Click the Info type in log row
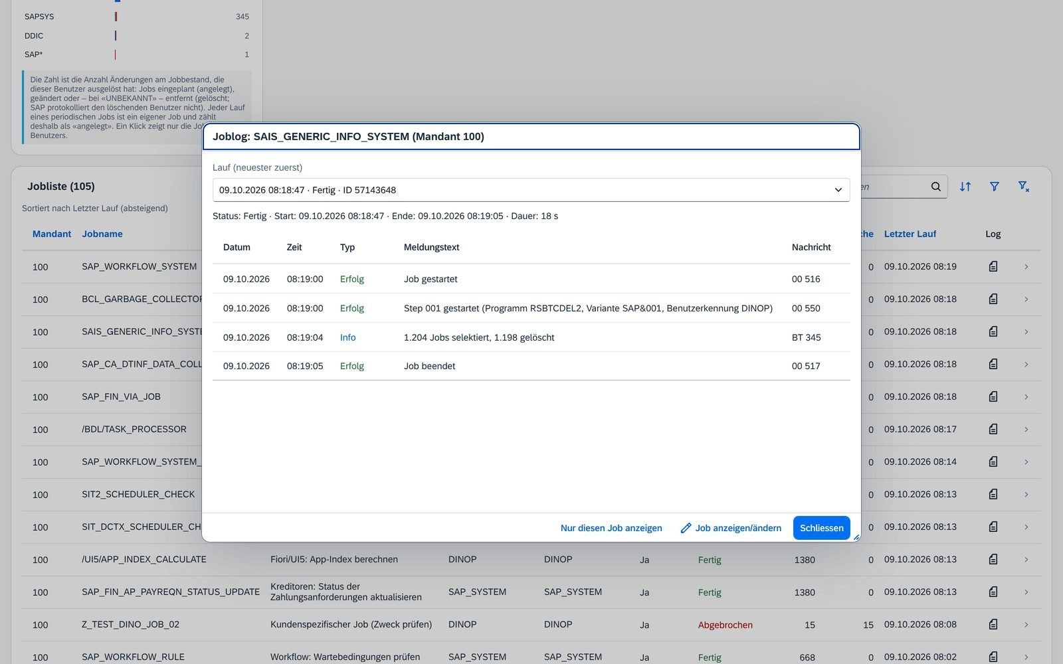 pos(348,337)
